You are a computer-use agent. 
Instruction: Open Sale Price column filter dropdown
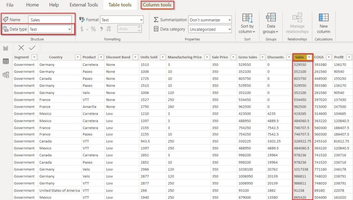tap(233, 57)
